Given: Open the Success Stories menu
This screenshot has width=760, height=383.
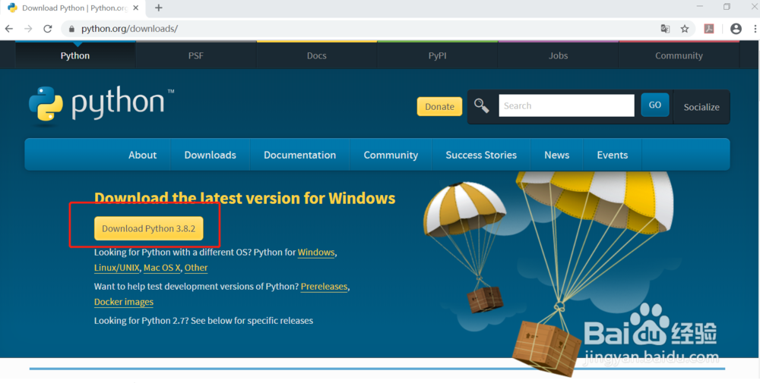Looking at the screenshot, I should point(481,155).
